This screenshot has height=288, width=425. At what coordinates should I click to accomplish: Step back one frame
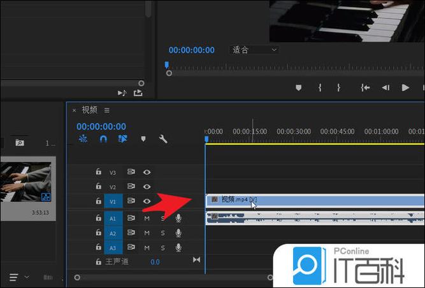click(x=385, y=87)
